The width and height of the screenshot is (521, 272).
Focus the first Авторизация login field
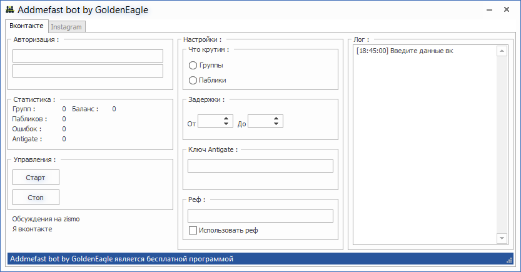tap(88, 56)
